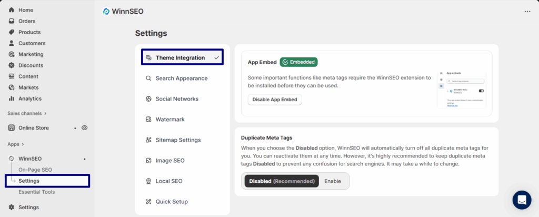Select the Local SEO tab
539x217 pixels.
(x=183, y=181)
